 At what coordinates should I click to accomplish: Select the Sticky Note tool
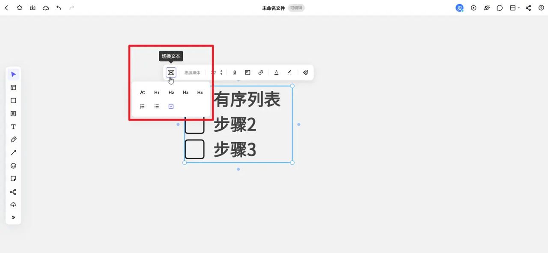pos(13,179)
